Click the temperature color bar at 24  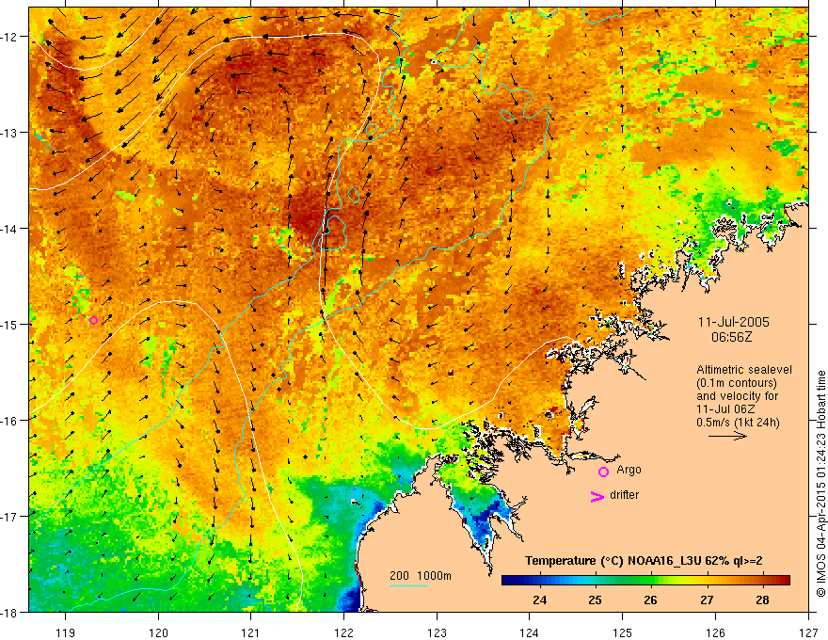click(x=540, y=581)
